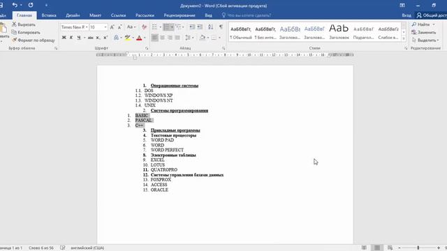Click the numbered list icon

point(166,27)
